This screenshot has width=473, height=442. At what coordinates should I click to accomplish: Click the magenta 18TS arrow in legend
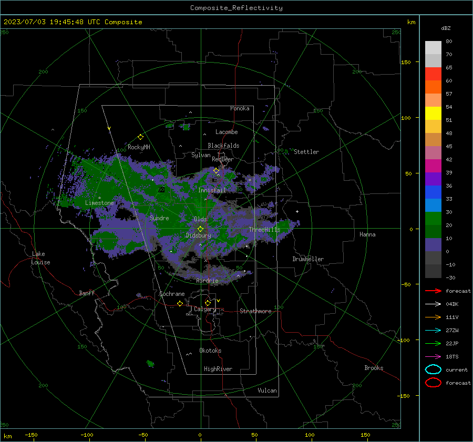click(x=433, y=357)
